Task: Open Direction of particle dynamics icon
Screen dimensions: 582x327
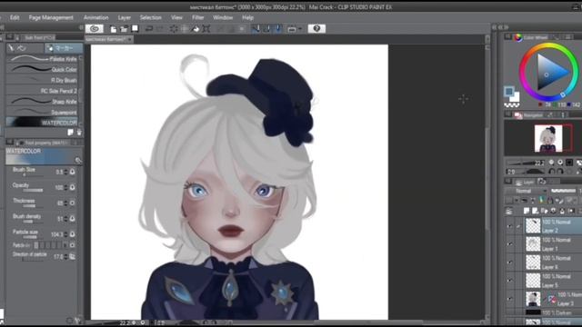Action: pos(73,256)
